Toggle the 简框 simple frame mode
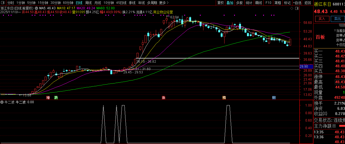 pyautogui.click(x=278, y=3)
